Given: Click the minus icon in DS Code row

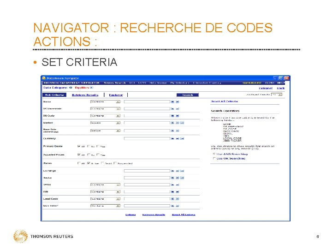Looking at the screenshot, I should click(178, 116).
